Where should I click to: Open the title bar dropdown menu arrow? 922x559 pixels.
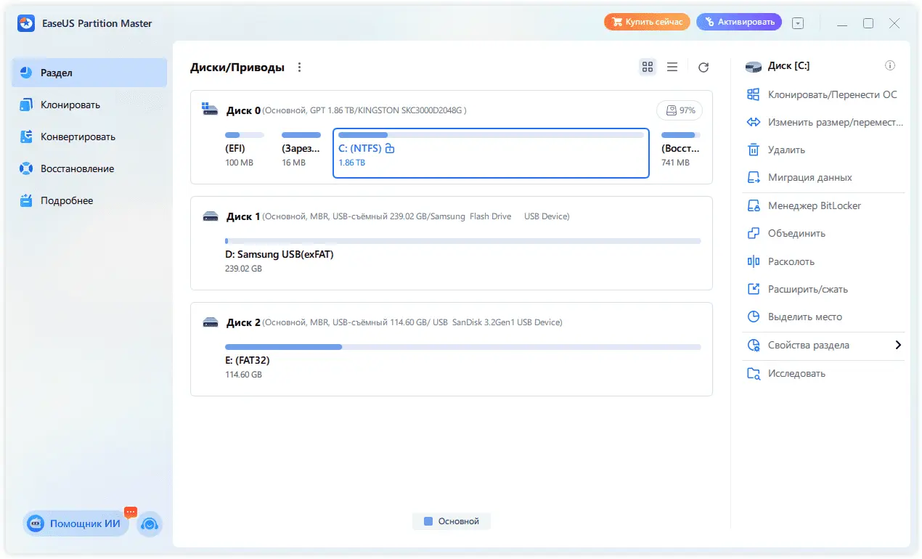(x=798, y=23)
